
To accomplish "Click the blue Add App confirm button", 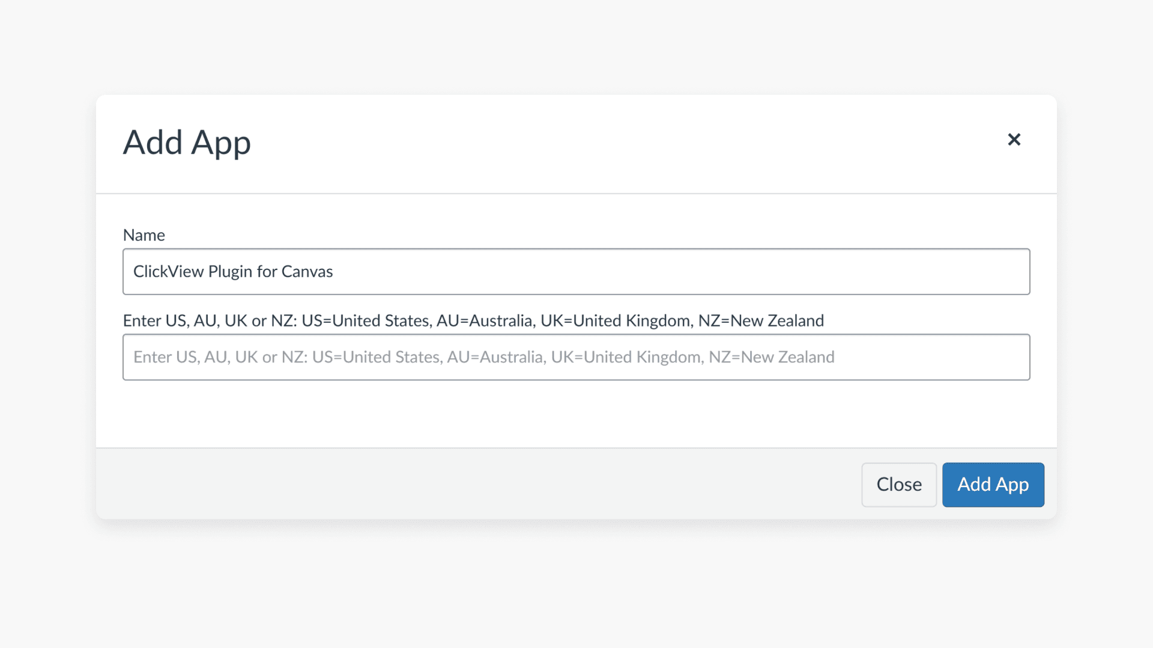I will pyautogui.click(x=993, y=484).
